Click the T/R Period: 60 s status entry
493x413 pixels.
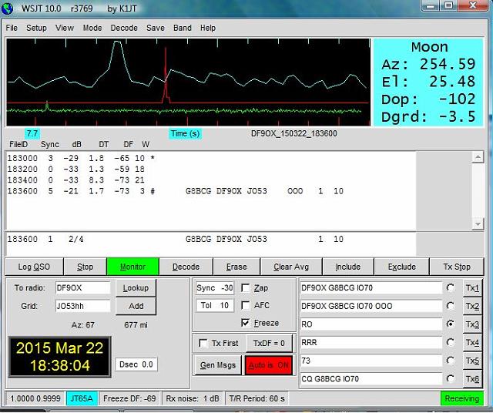[257, 398]
